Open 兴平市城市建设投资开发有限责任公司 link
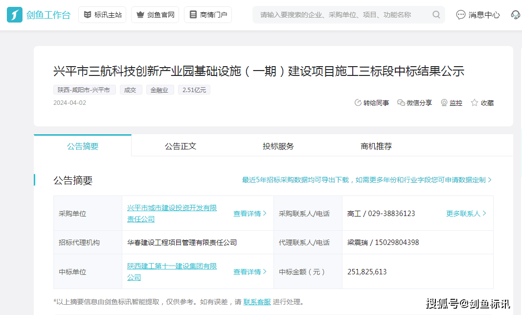Image resolution: width=522 pixels, height=315 pixels. [172, 213]
